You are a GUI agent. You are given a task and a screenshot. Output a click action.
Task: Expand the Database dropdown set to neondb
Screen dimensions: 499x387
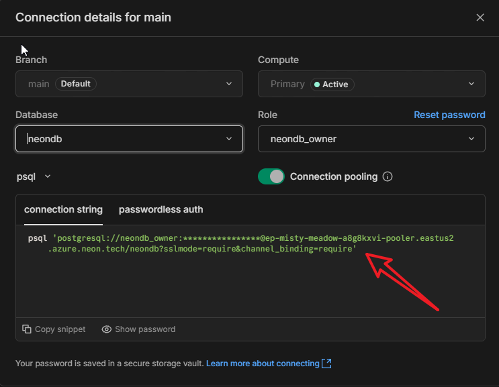coord(129,139)
